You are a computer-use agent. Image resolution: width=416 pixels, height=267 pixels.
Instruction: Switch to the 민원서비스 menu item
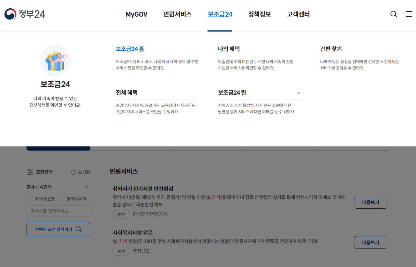tap(177, 14)
